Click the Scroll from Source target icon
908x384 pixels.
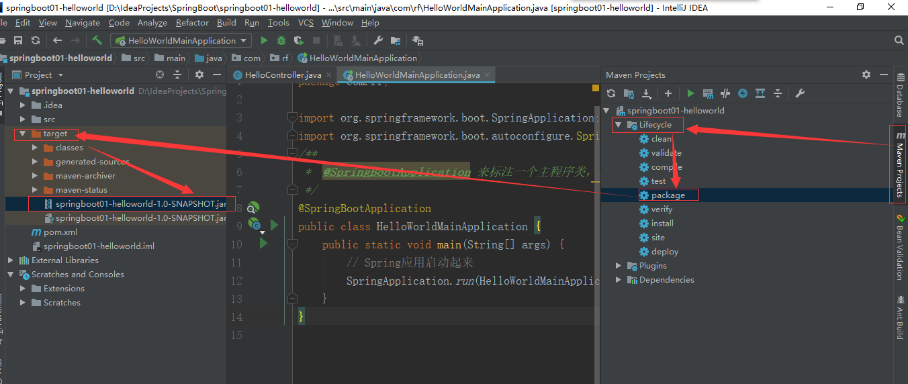coord(160,75)
